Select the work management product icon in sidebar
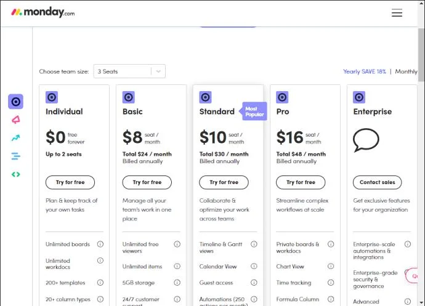Image resolution: width=425 pixels, height=306 pixels. 16,102
